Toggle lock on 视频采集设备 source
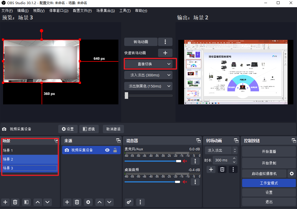This screenshot has height=209, width=297. [115, 150]
